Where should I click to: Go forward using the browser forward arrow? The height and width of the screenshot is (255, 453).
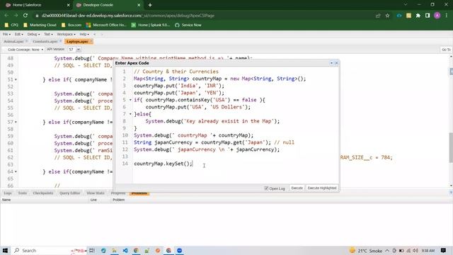click(x=16, y=16)
